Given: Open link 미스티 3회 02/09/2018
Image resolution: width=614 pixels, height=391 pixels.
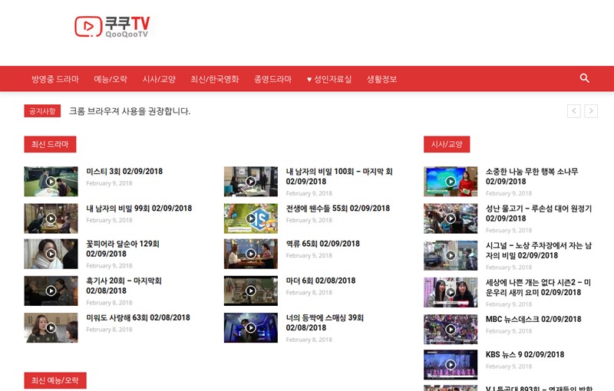Looking at the screenshot, I should [x=124, y=171].
